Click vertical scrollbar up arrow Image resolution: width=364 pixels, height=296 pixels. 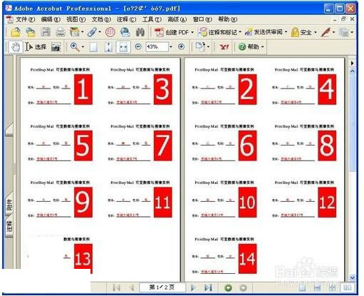click(x=352, y=71)
